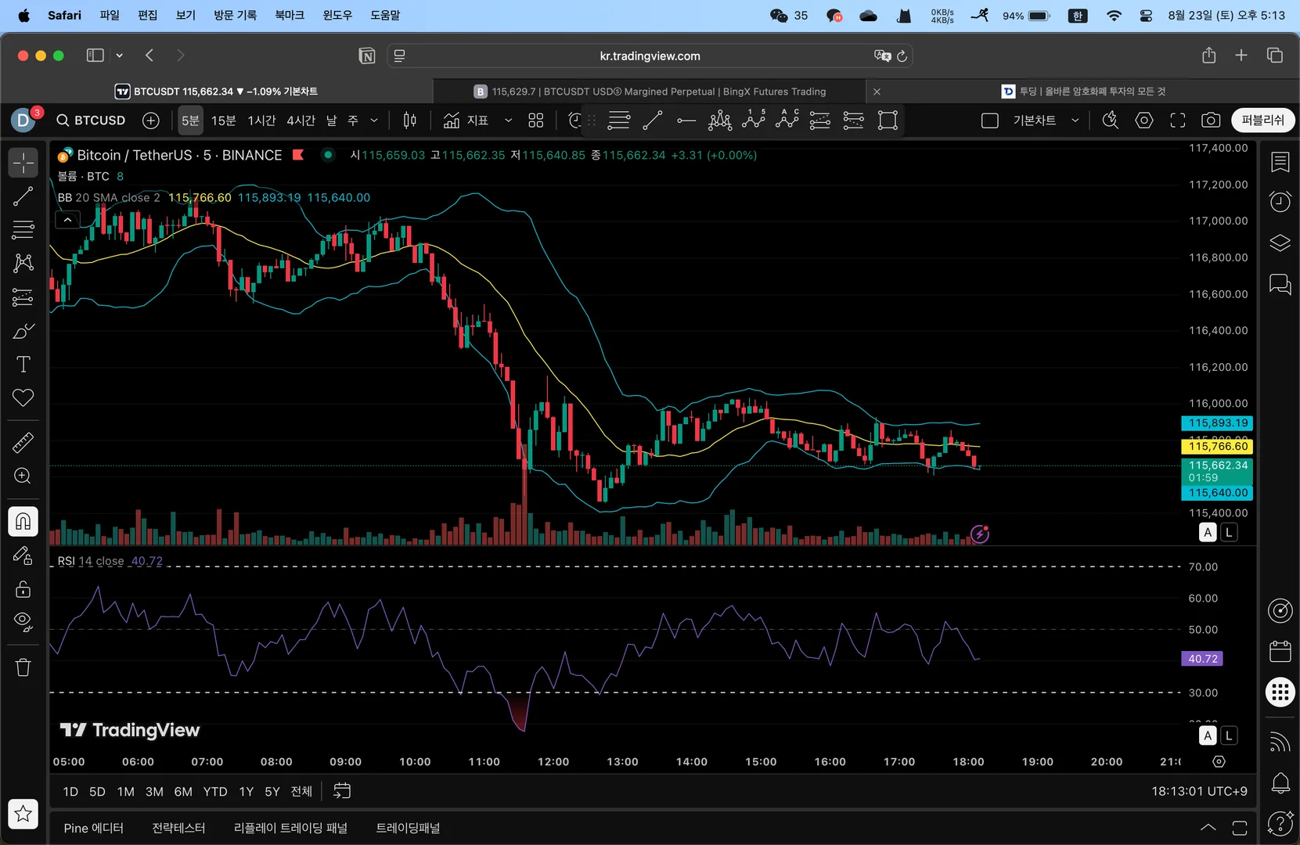
Task: Click the BTCUSD symbol search field
Action: coord(91,120)
